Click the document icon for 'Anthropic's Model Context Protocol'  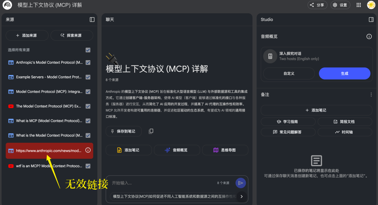point(11,63)
